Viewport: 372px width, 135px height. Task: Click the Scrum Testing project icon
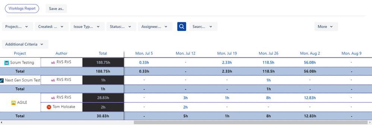coord(7,63)
